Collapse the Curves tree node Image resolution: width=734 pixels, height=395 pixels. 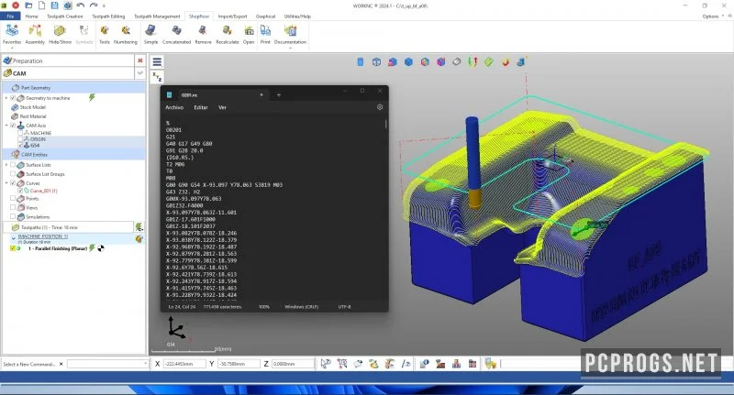6,183
